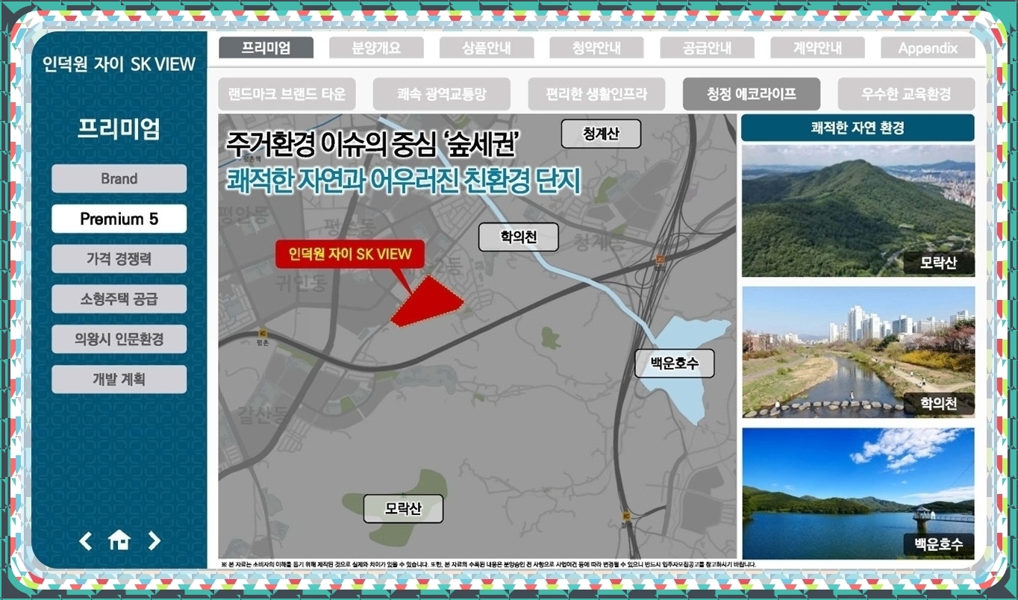
Task: Open 소형주택 공급 in sidebar
Action: point(119,299)
